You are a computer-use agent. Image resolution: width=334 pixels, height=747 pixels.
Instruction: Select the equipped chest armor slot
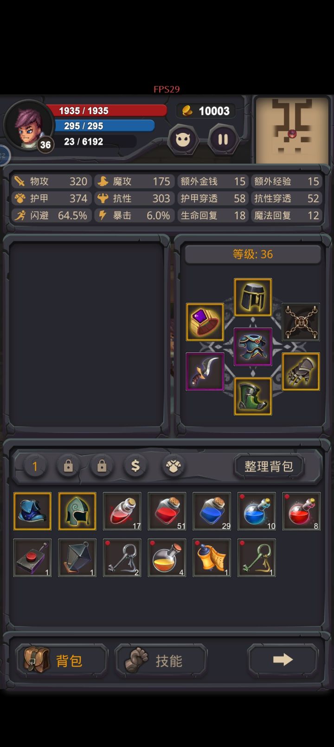tap(253, 347)
